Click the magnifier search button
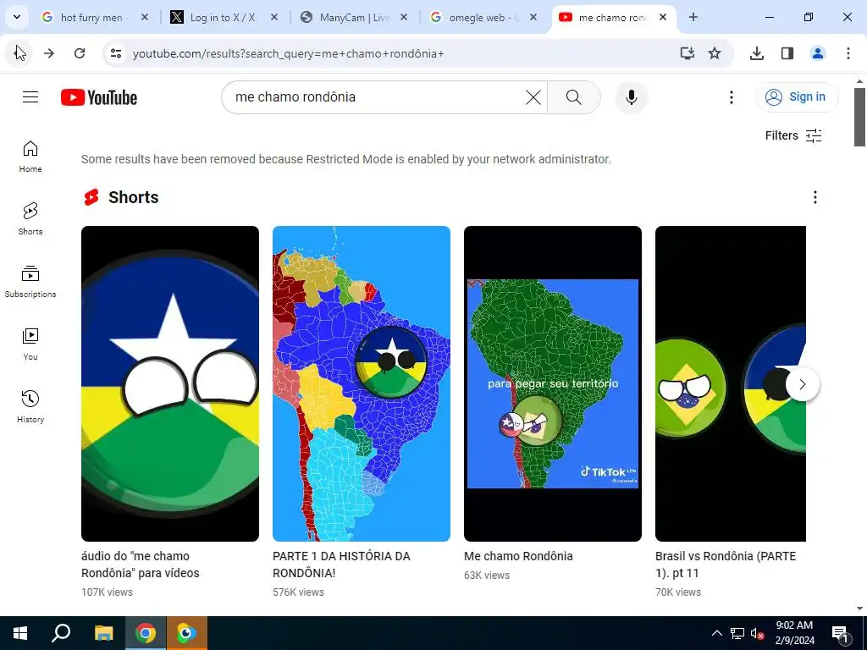The image size is (867, 650). [573, 97]
